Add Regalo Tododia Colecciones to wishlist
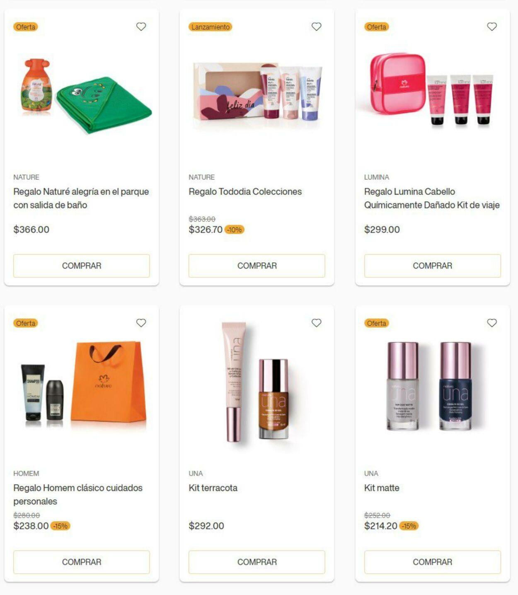518x595 pixels. click(x=316, y=27)
